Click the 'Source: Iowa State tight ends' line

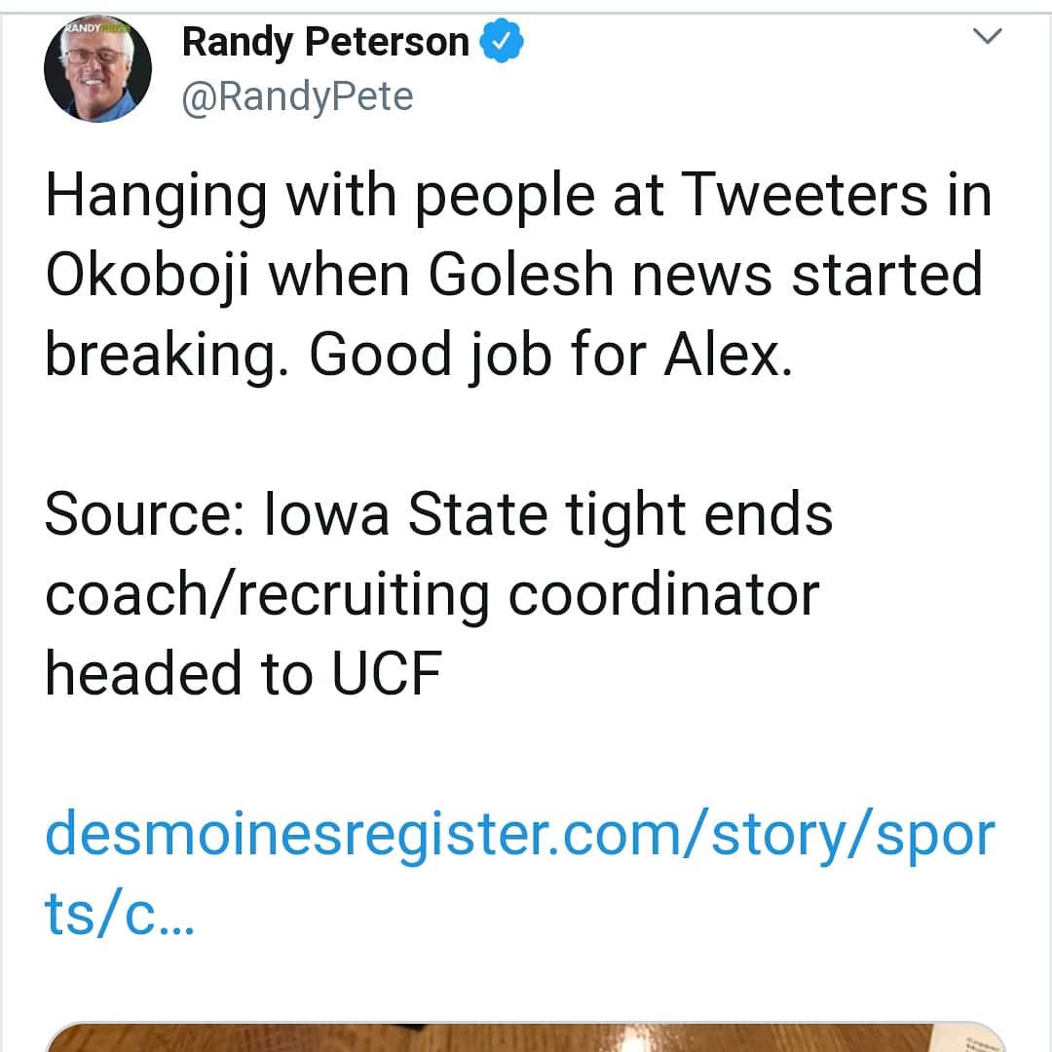coord(438,515)
